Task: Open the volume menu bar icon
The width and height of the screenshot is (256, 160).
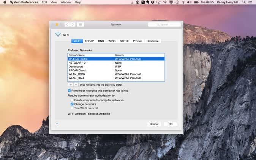Action: click(189, 2)
